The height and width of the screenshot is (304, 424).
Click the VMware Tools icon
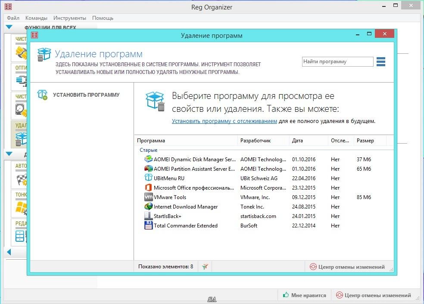point(149,197)
